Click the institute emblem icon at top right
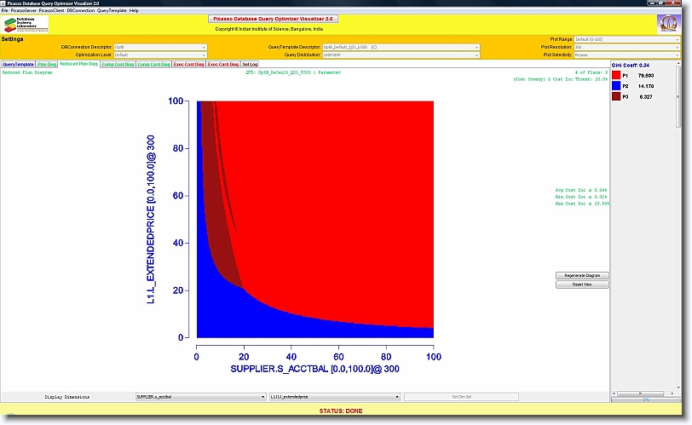 click(x=669, y=24)
